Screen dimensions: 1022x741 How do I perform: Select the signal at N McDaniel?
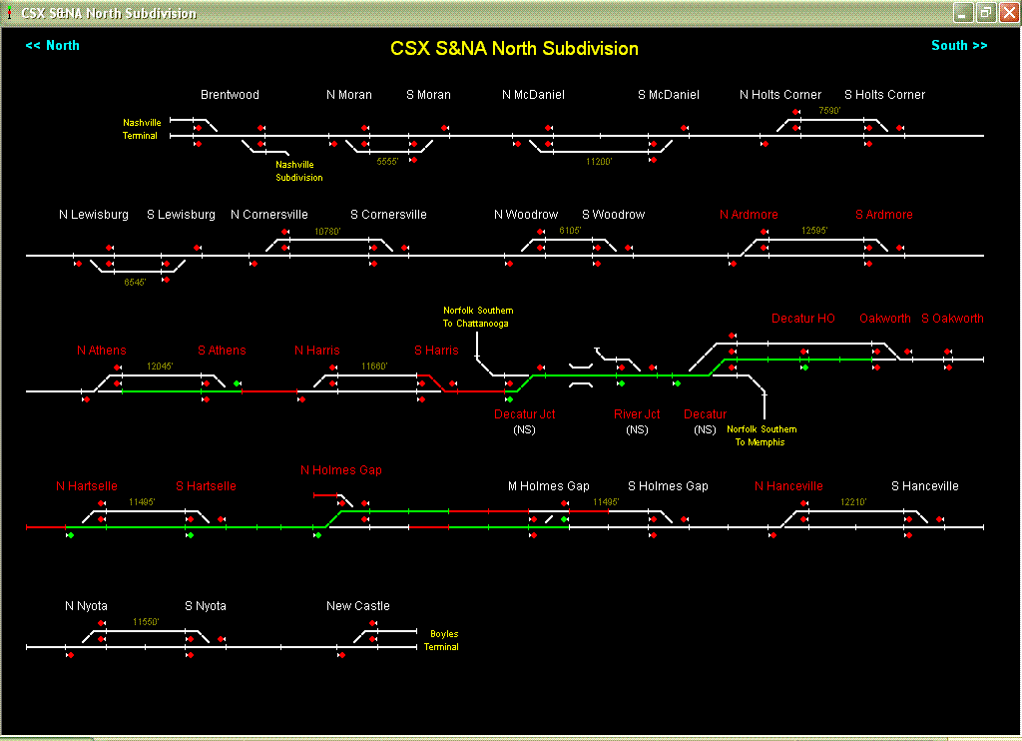(x=548, y=128)
